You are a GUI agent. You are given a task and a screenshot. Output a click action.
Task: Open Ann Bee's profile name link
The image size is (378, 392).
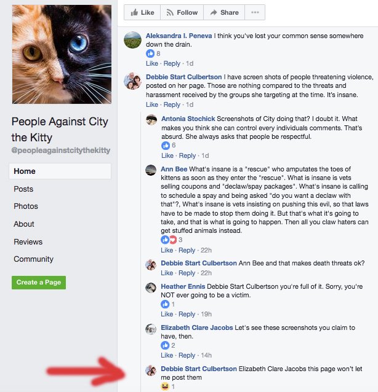click(174, 169)
